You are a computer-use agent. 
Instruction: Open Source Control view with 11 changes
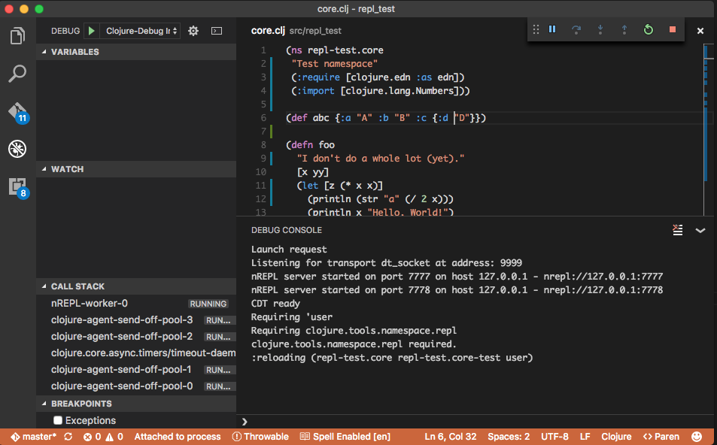pos(17,112)
